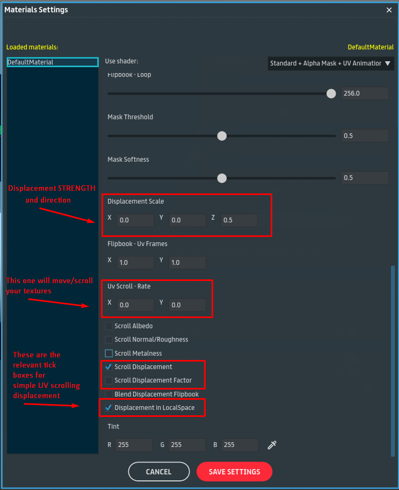Screen dimensions: 399x490
Task: Select DefaultMaterial in loaded materials list
Action: click(x=52, y=62)
